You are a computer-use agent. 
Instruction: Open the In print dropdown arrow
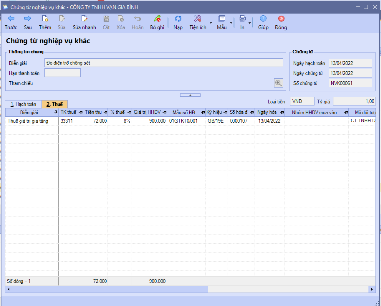point(250,23)
